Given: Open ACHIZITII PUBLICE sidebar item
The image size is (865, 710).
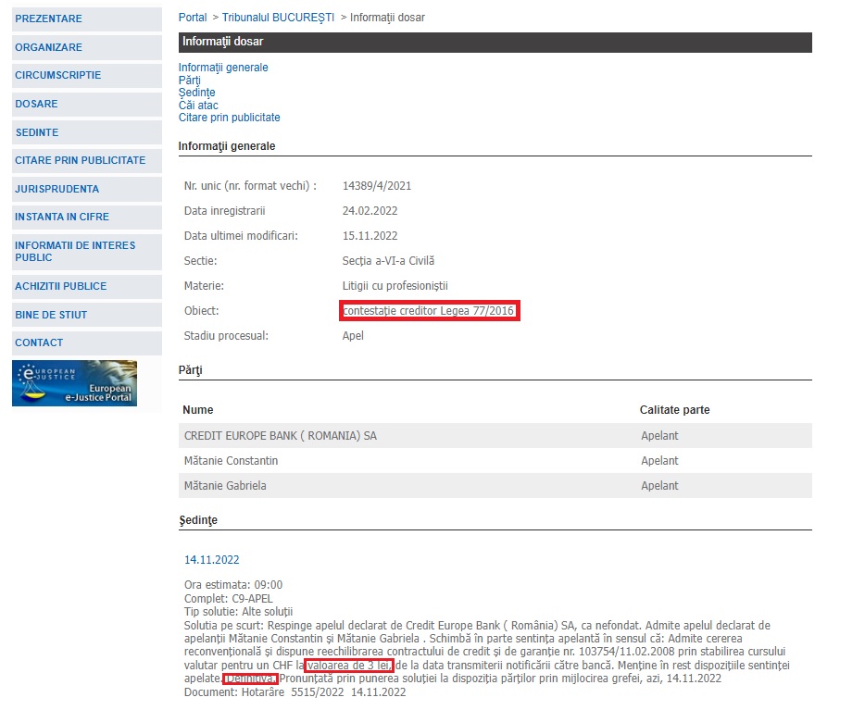Looking at the screenshot, I should click(x=87, y=287).
